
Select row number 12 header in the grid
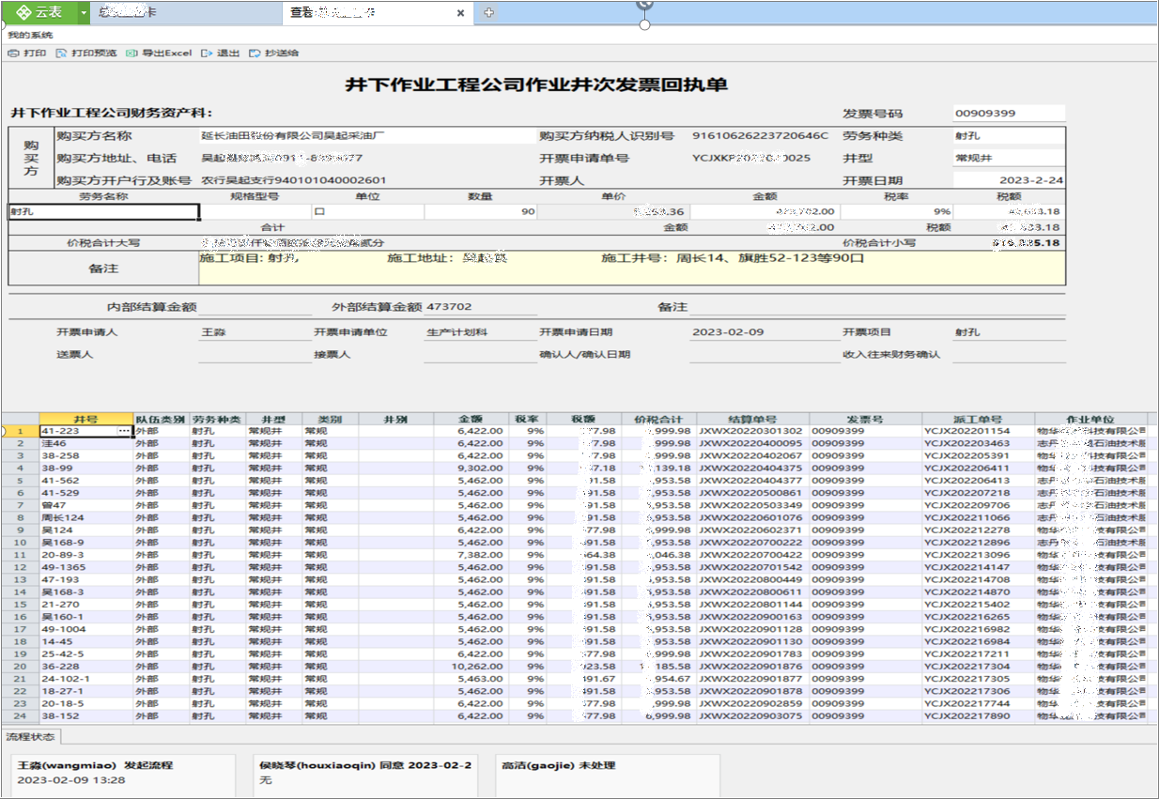click(x=21, y=567)
